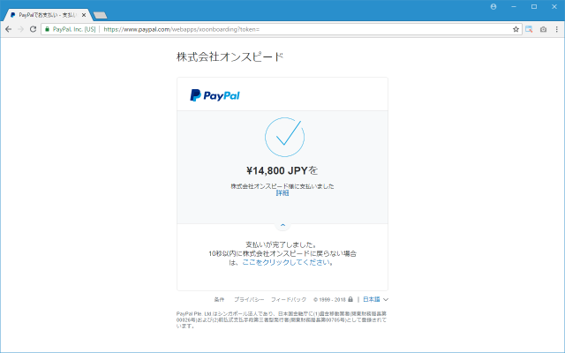Click the footer lock icon

pyautogui.click(x=350, y=299)
